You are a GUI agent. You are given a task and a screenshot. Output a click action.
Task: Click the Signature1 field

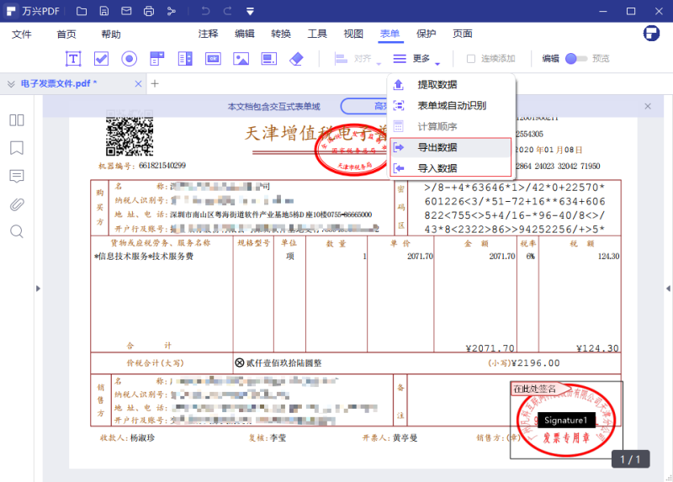565,421
